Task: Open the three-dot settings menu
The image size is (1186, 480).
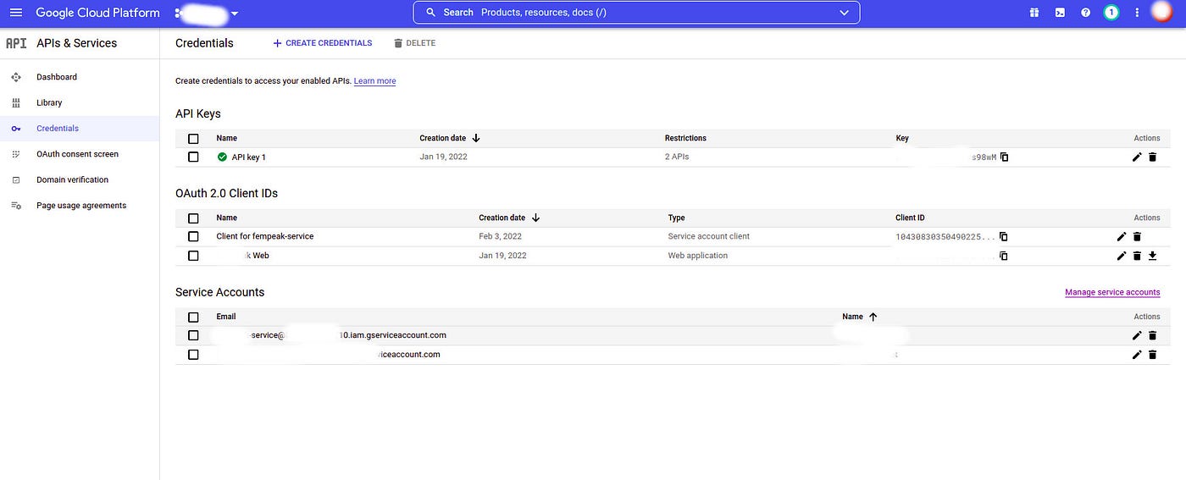Action: coord(1137,13)
